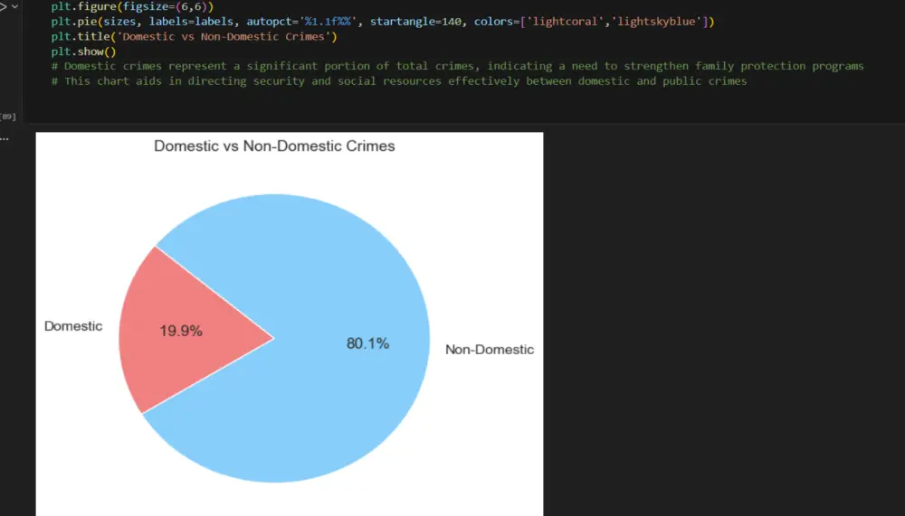Click startangle=140 parameter in code
The height and width of the screenshot is (516, 905).
415,22
